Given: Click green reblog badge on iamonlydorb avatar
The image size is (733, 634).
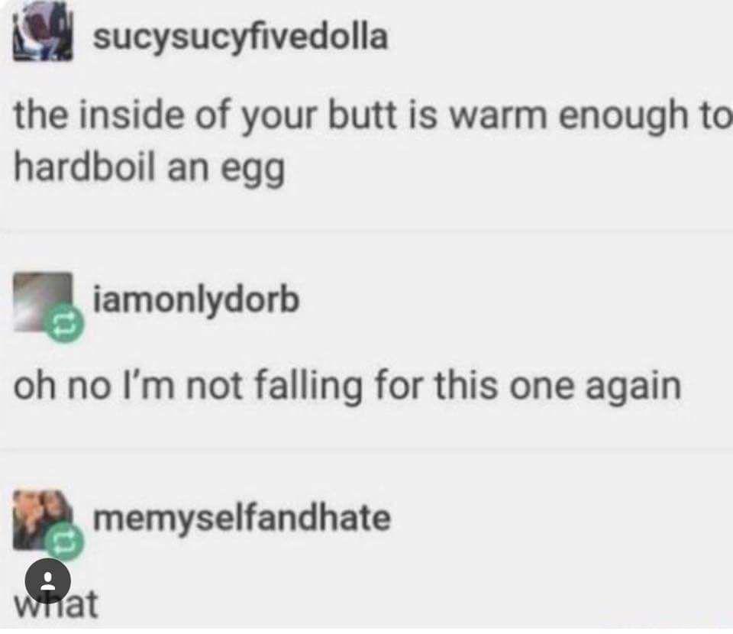Looking at the screenshot, I should 64,323.
